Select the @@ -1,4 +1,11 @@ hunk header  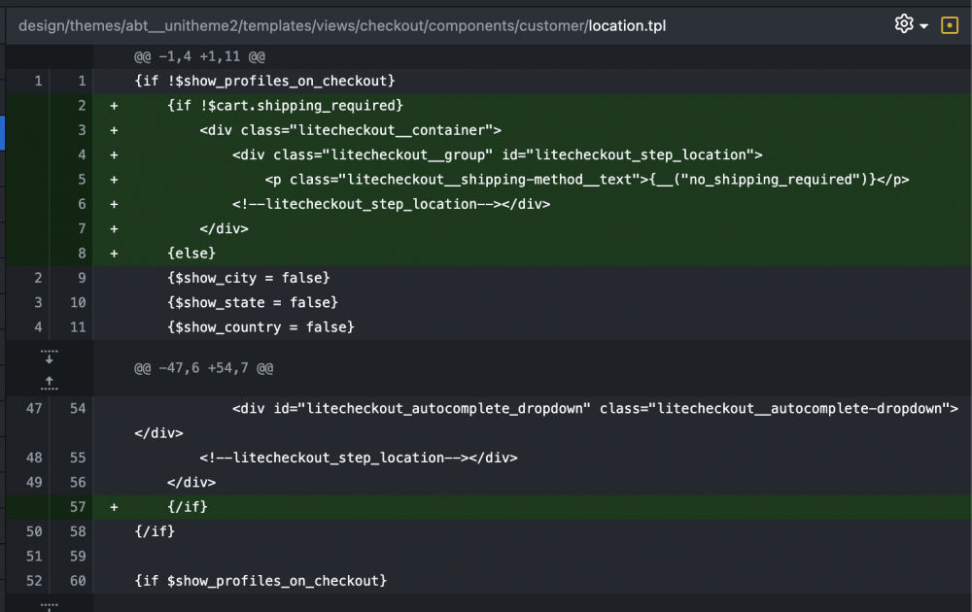[x=199, y=56]
